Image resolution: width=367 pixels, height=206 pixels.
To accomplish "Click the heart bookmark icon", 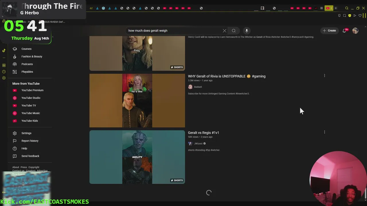I will point(360,15).
